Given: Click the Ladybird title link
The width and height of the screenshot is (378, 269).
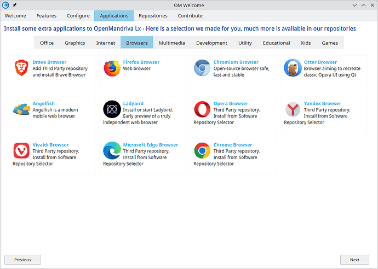Looking at the screenshot, I should [133, 103].
